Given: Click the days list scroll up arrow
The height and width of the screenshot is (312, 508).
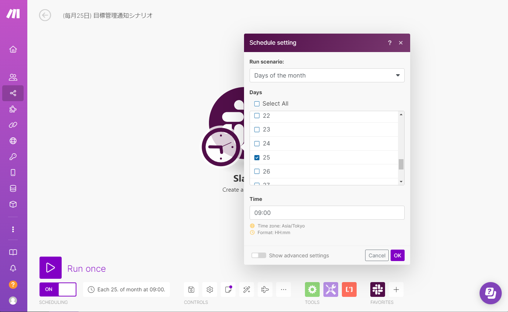Looking at the screenshot, I should coord(401,114).
